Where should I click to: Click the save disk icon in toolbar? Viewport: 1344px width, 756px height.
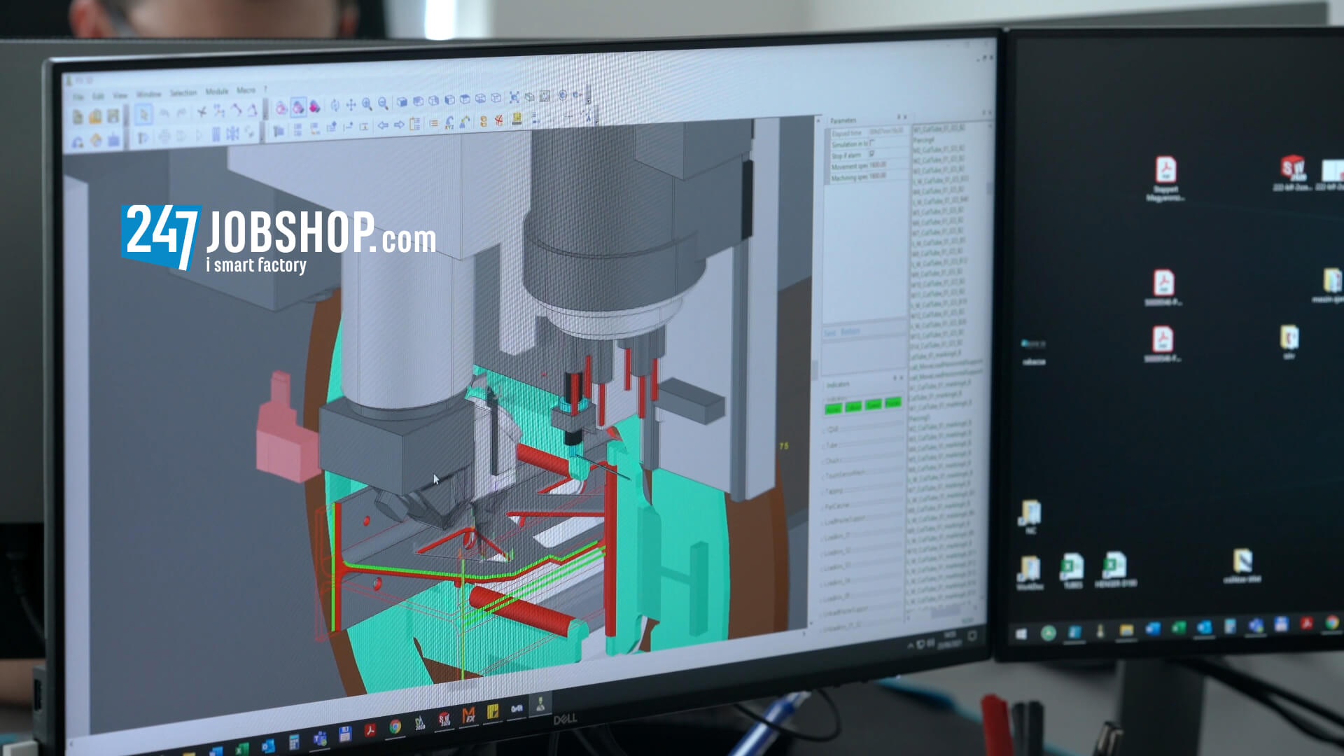tap(113, 115)
